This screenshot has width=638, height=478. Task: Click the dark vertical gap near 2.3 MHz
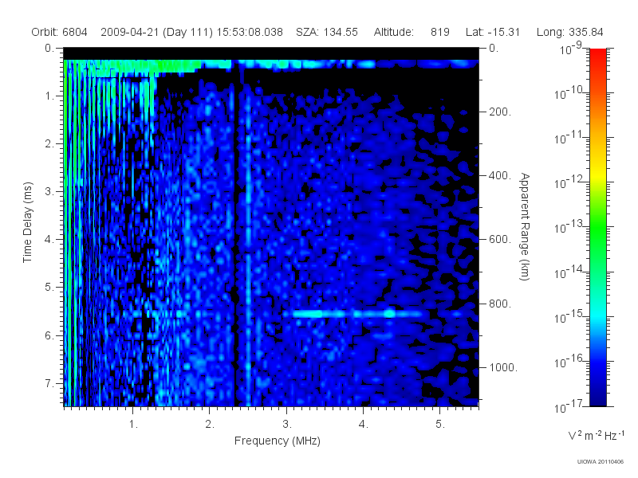[234, 236]
